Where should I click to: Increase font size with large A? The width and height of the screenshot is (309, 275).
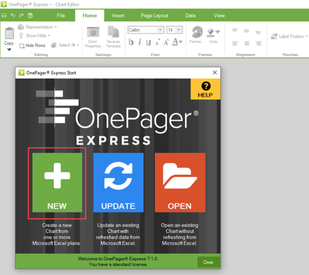point(166,42)
